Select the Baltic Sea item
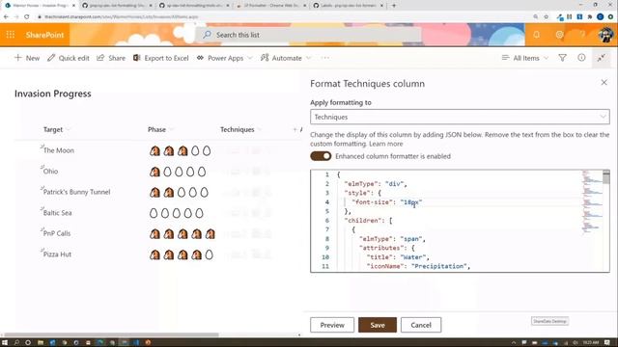The image size is (618, 347). pos(58,213)
